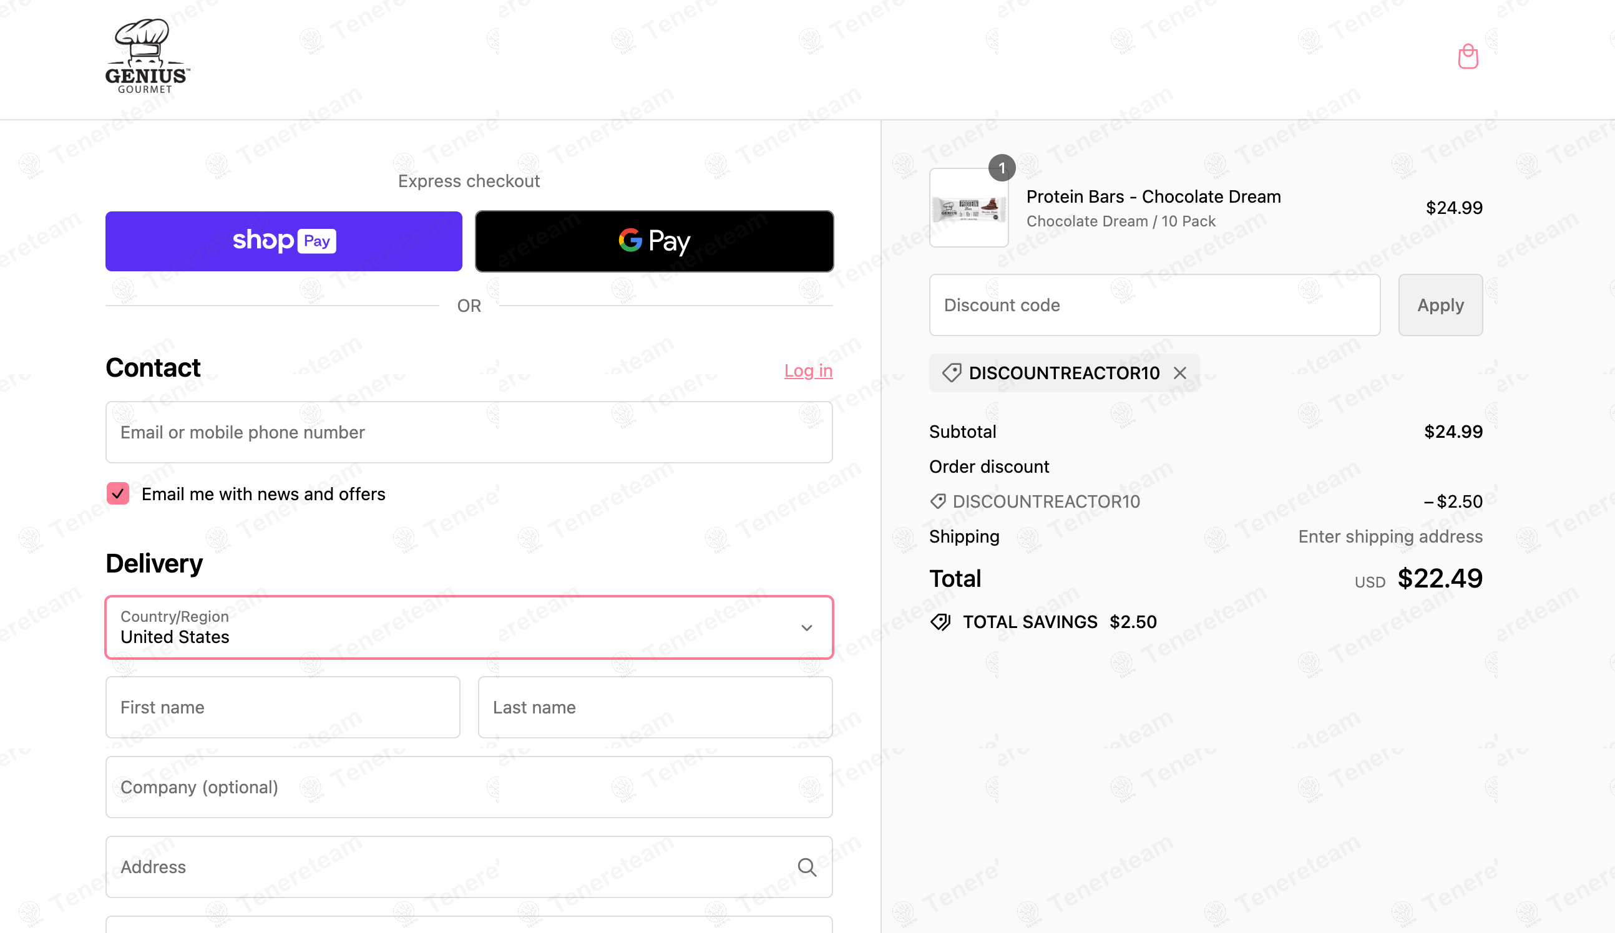Viewport: 1615px width, 933px height.
Task: Open the shopping bag cart icon
Action: (1468, 56)
